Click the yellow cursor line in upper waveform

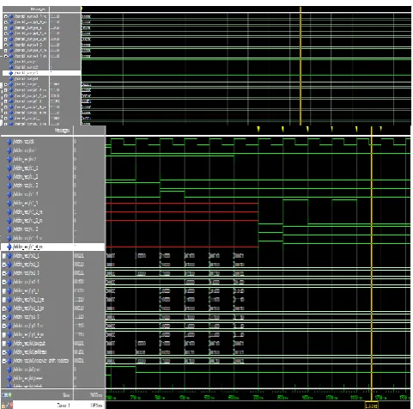coord(301,66)
